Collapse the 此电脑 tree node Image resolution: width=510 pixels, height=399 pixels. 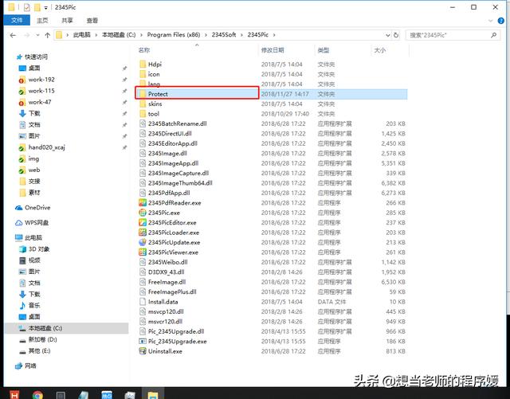[8, 237]
